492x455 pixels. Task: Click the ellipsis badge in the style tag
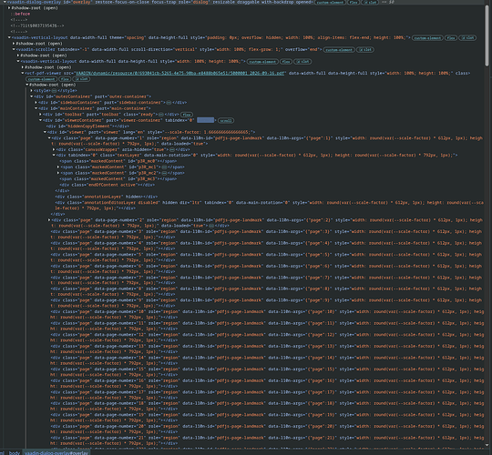click(55, 91)
